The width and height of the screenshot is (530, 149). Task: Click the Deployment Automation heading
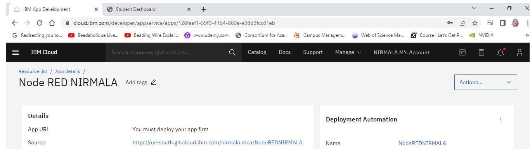click(x=362, y=120)
